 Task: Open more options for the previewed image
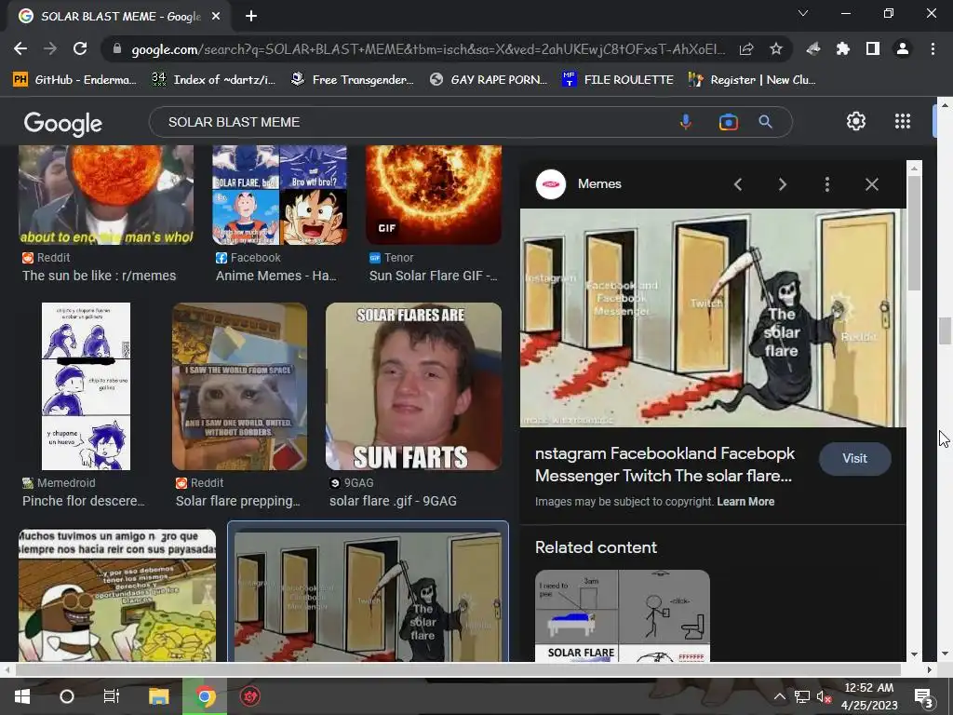click(x=826, y=184)
